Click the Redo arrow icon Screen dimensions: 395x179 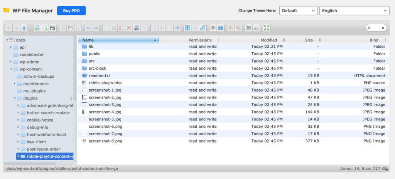(96, 28)
